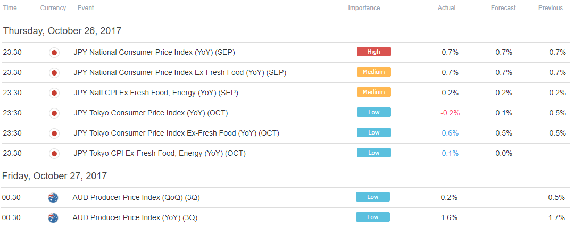574x226 pixels.
Task: Click the Forecast column header
Action: [x=503, y=7]
